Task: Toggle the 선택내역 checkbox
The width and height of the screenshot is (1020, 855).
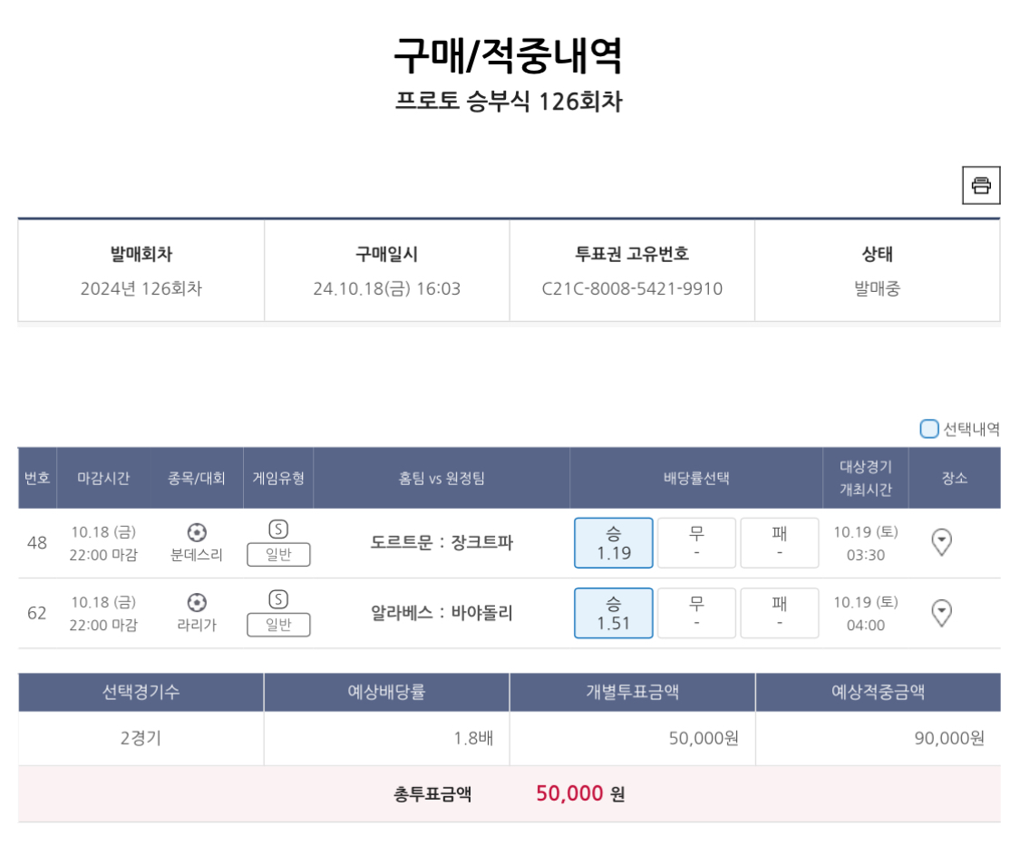Action: tap(928, 429)
